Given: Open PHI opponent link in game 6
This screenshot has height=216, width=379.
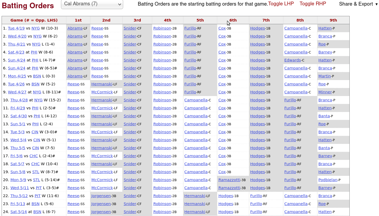Looking at the screenshot, I should pos(35,68).
